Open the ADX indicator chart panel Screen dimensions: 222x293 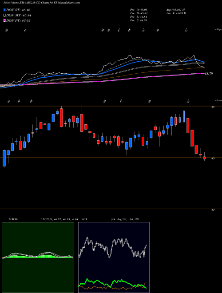coord(114,257)
